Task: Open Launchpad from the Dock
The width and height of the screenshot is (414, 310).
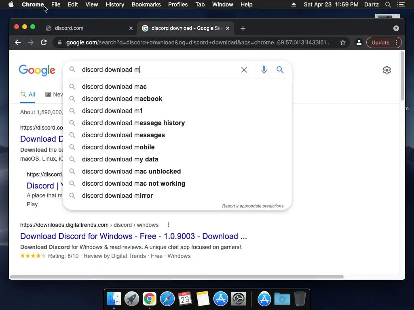Action: [x=131, y=299]
